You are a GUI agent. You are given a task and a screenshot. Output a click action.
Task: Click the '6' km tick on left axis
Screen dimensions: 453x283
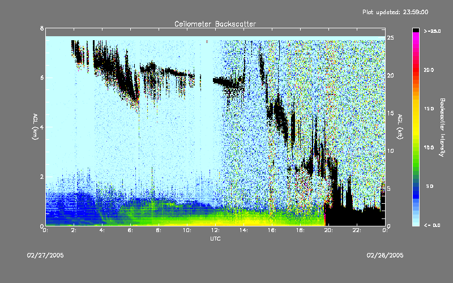(42, 78)
